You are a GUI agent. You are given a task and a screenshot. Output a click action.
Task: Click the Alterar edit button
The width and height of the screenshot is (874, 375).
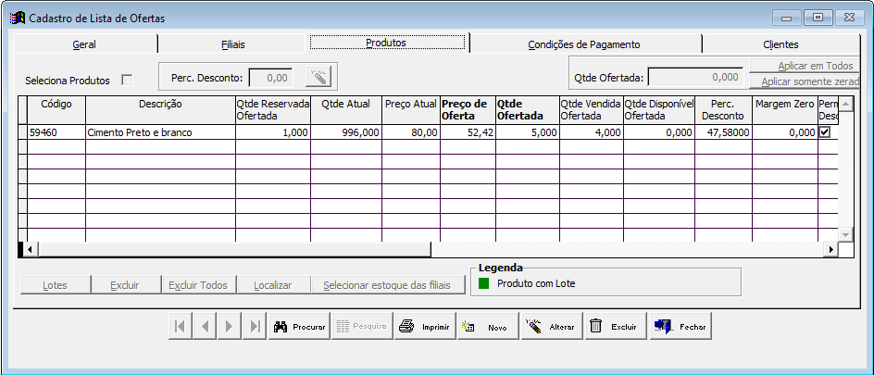551,327
